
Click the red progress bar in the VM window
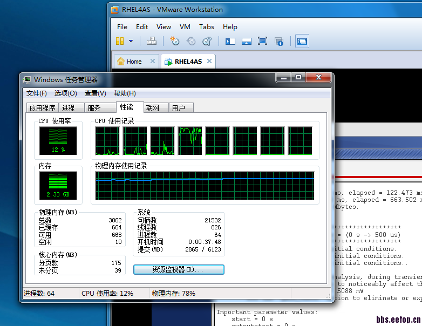point(378,177)
